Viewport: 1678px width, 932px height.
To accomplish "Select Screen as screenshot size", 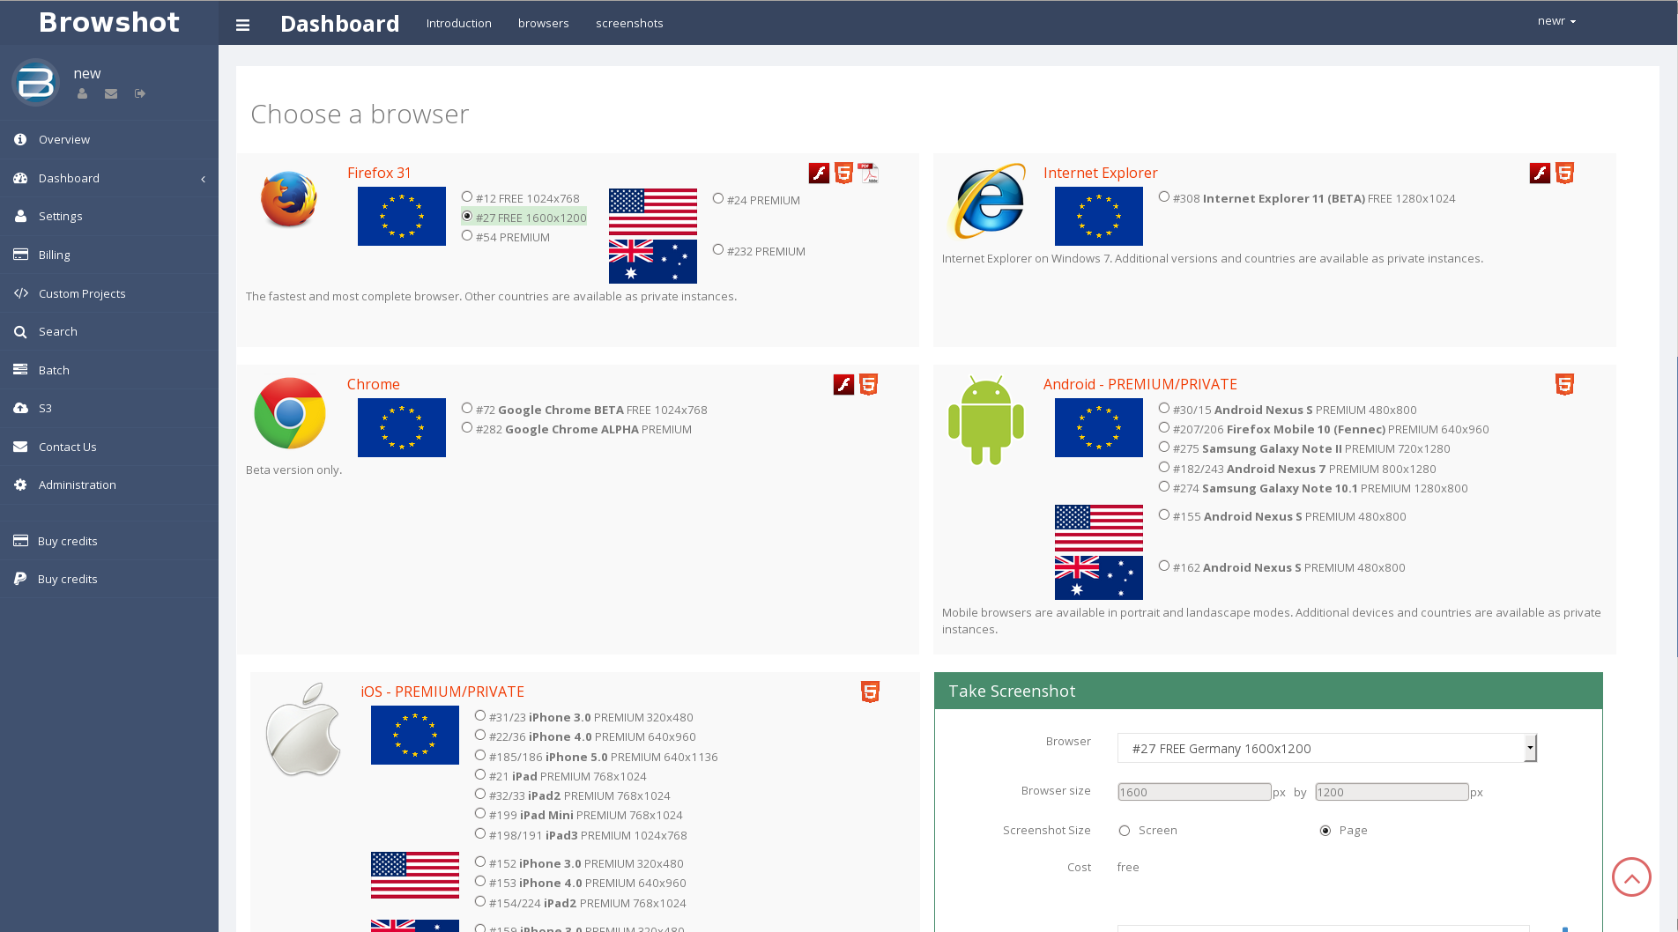I will (1125, 831).
